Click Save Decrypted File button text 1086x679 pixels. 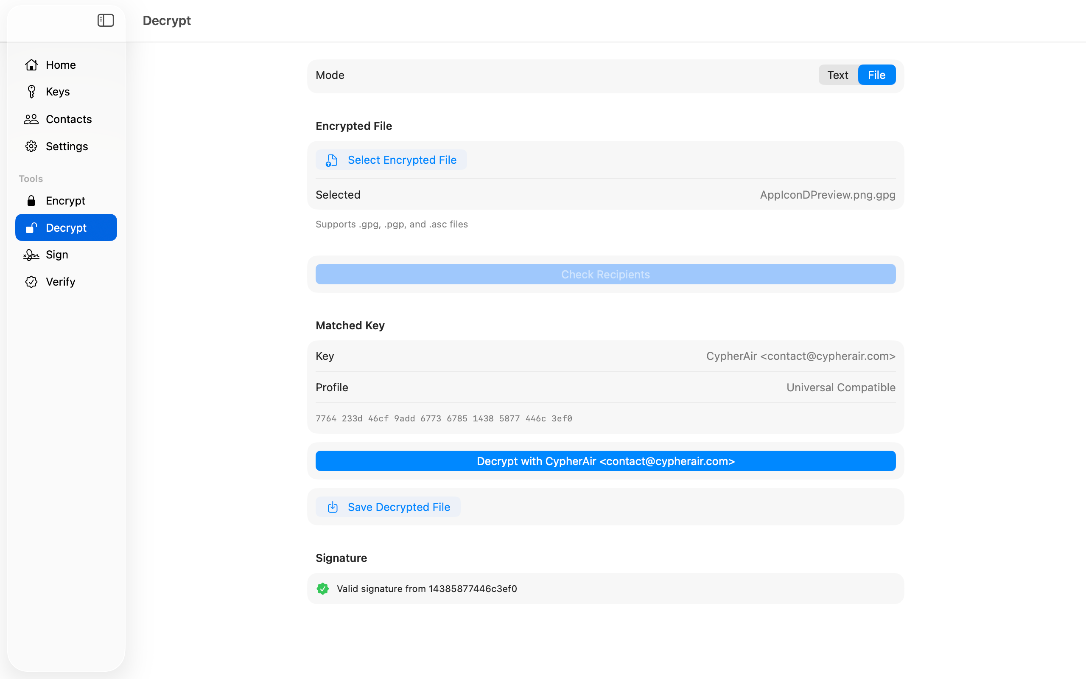(x=398, y=507)
